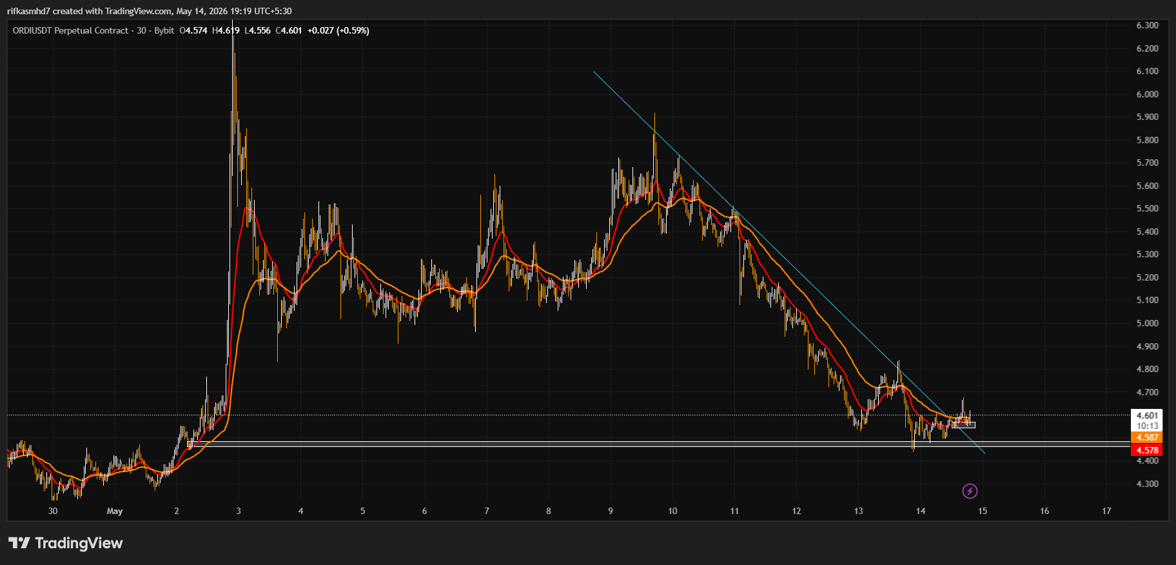Click the 10:13 candle countdown timer
The height and width of the screenshot is (565, 1176).
[x=1147, y=426]
